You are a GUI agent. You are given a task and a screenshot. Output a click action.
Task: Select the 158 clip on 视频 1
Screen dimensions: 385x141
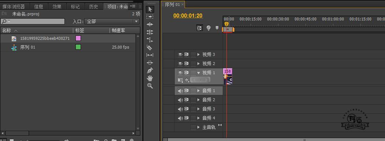coord(227,76)
